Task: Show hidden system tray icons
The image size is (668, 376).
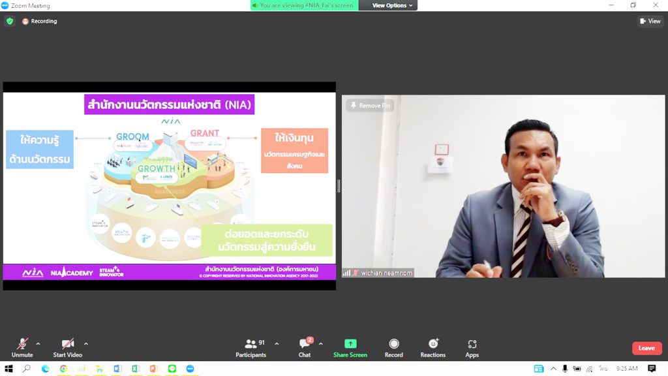Action: pos(553,368)
